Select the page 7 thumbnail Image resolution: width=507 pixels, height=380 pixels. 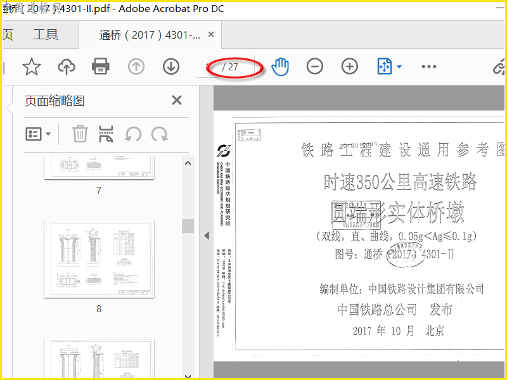point(99,168)
